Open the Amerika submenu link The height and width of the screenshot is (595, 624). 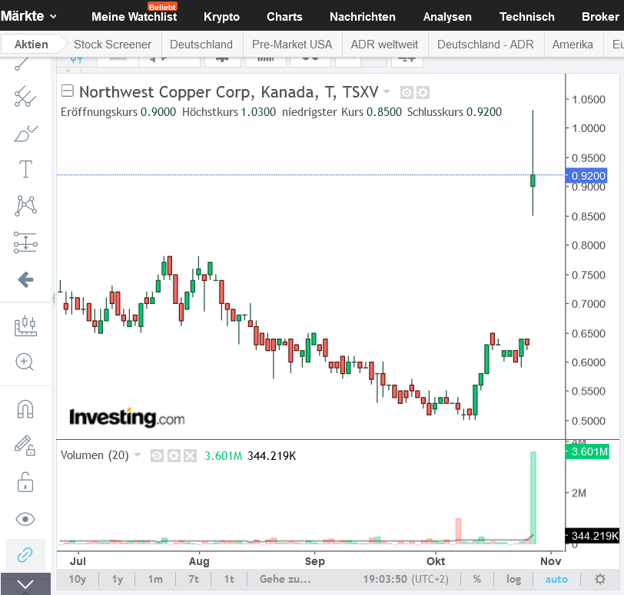coord(573,44)
